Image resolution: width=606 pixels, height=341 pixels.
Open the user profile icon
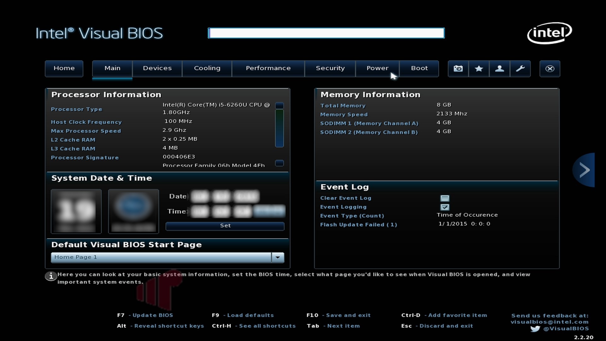click(499, 69)
